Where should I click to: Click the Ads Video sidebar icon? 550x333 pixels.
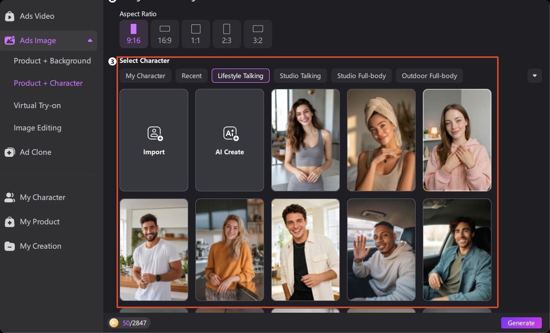(10, 16)
